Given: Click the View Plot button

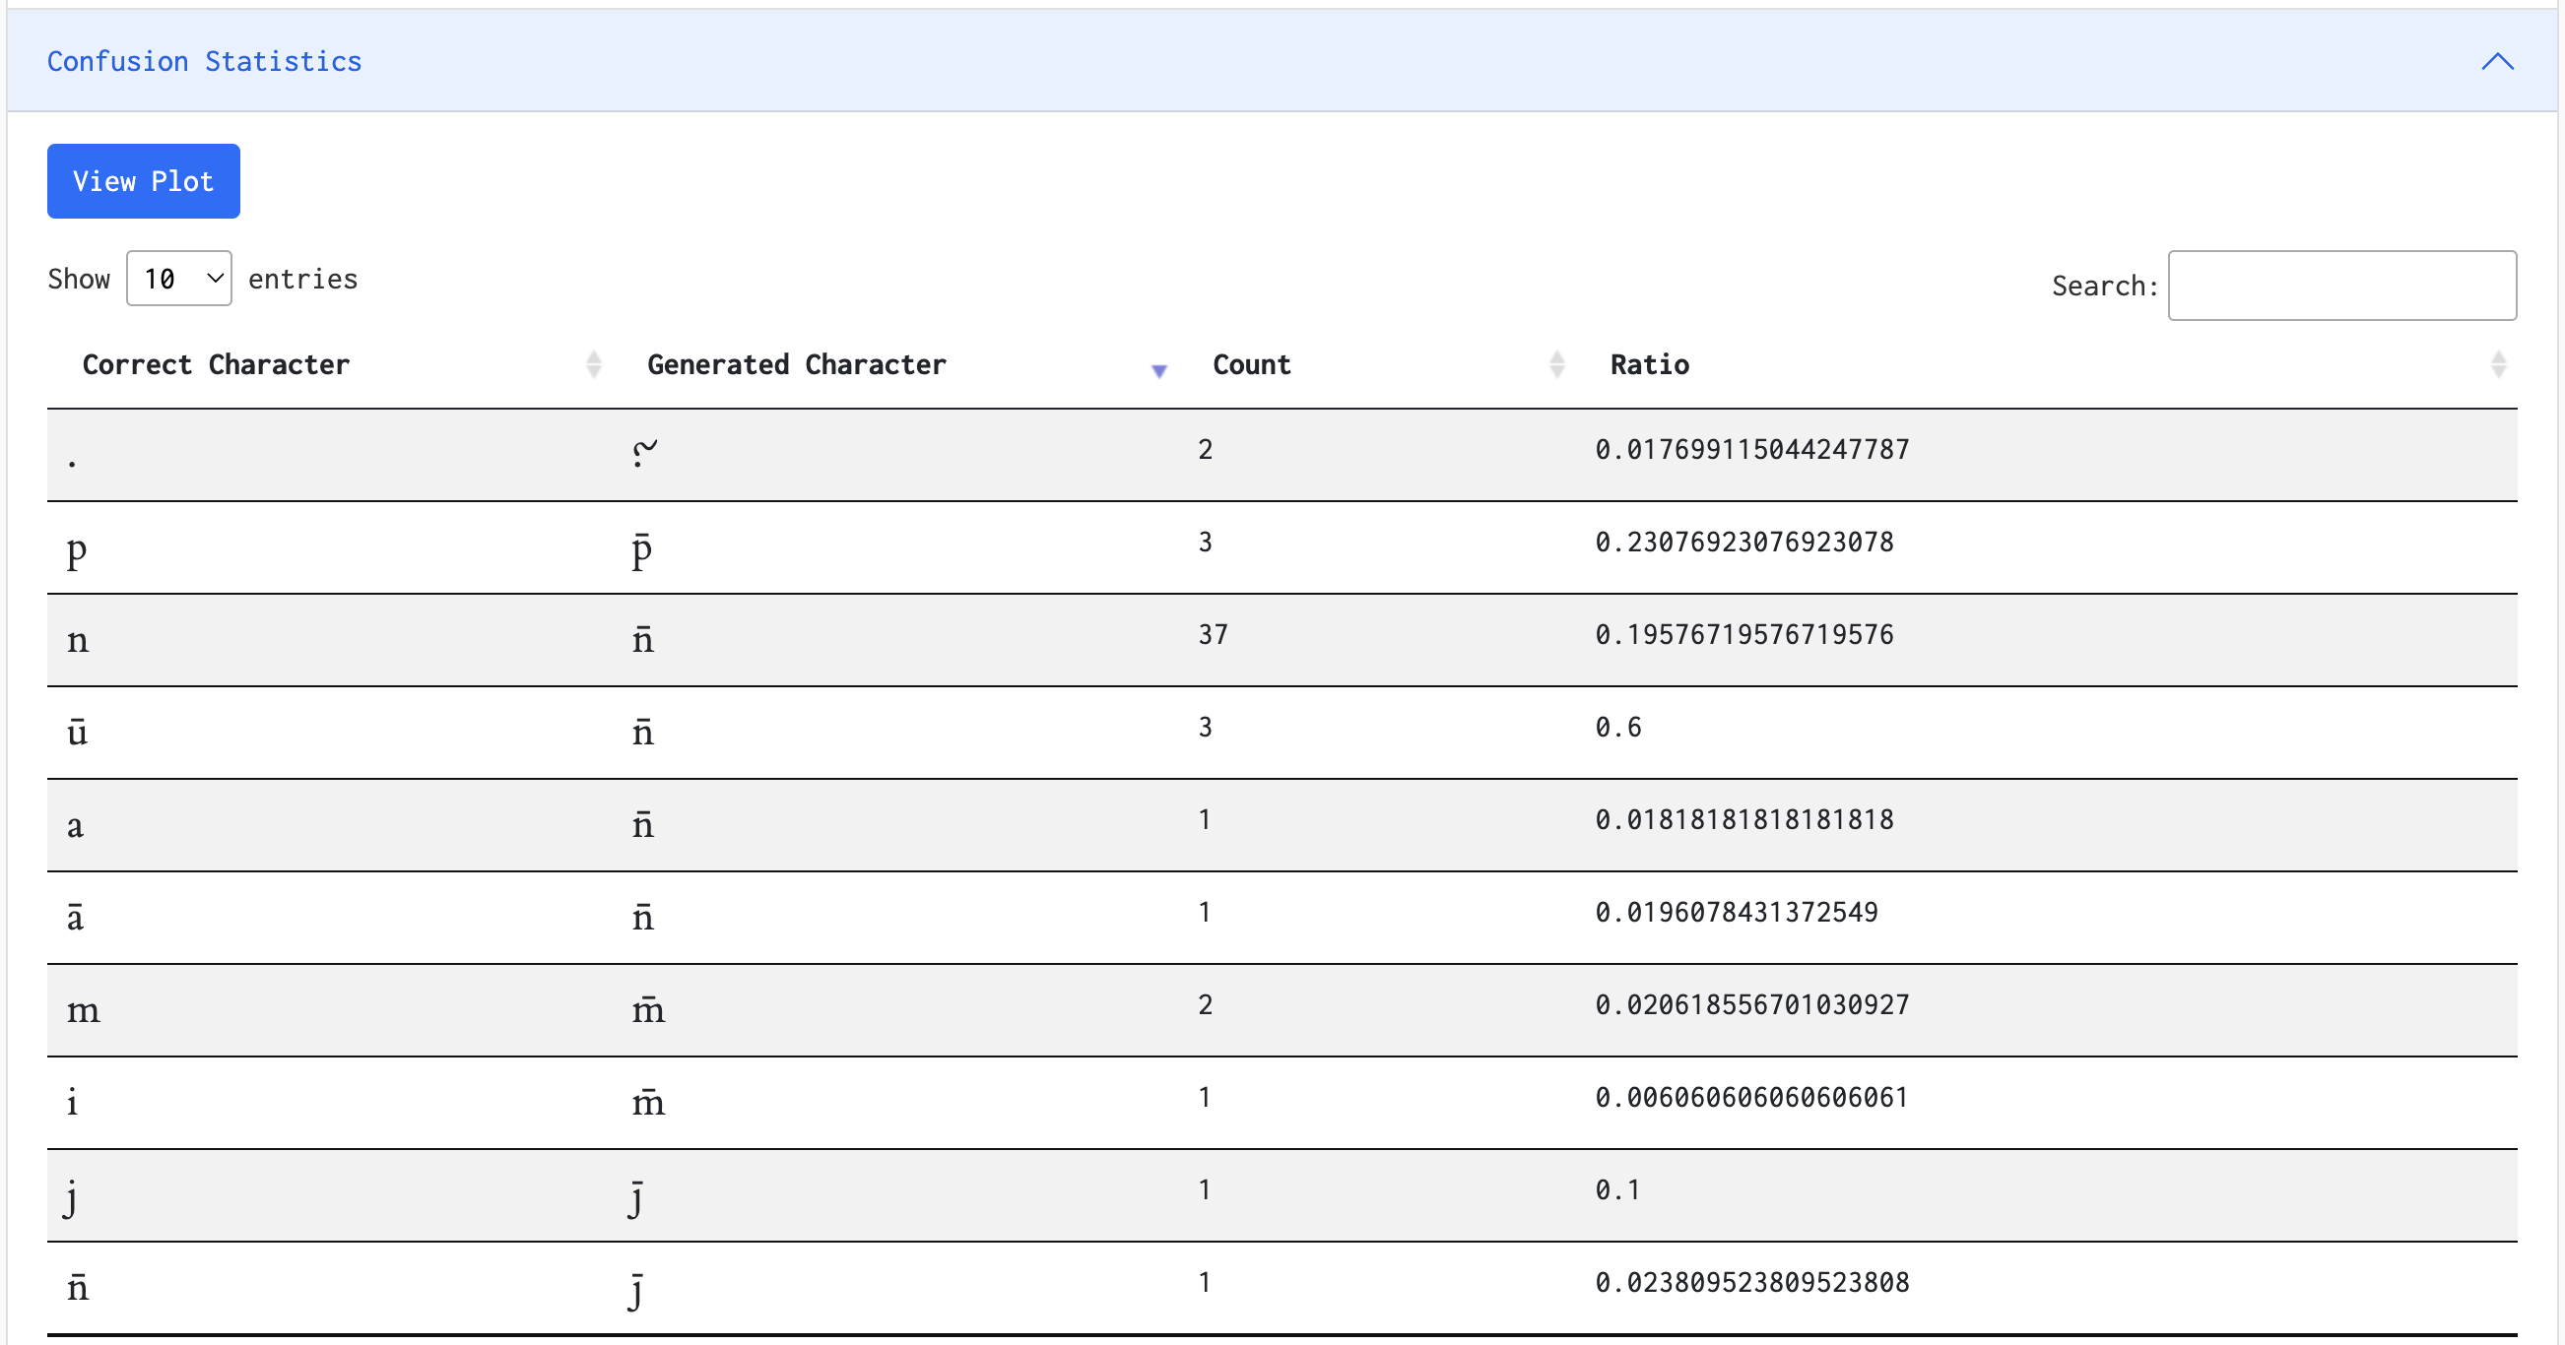Looking at the screenshot, I should click(144, 181).
